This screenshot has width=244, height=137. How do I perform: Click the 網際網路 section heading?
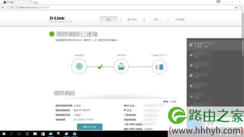tap(65, 93)
